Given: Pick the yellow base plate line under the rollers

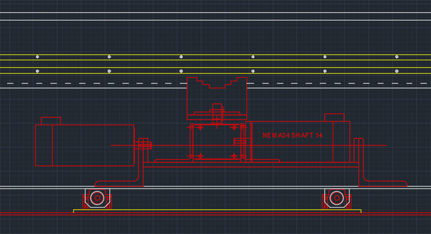Looking at the screenshot, I should pyautogui.click(x=217, y=211).
